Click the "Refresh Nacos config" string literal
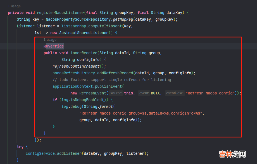The width and height of the screenshot is (257, 164). coord(210,93)
